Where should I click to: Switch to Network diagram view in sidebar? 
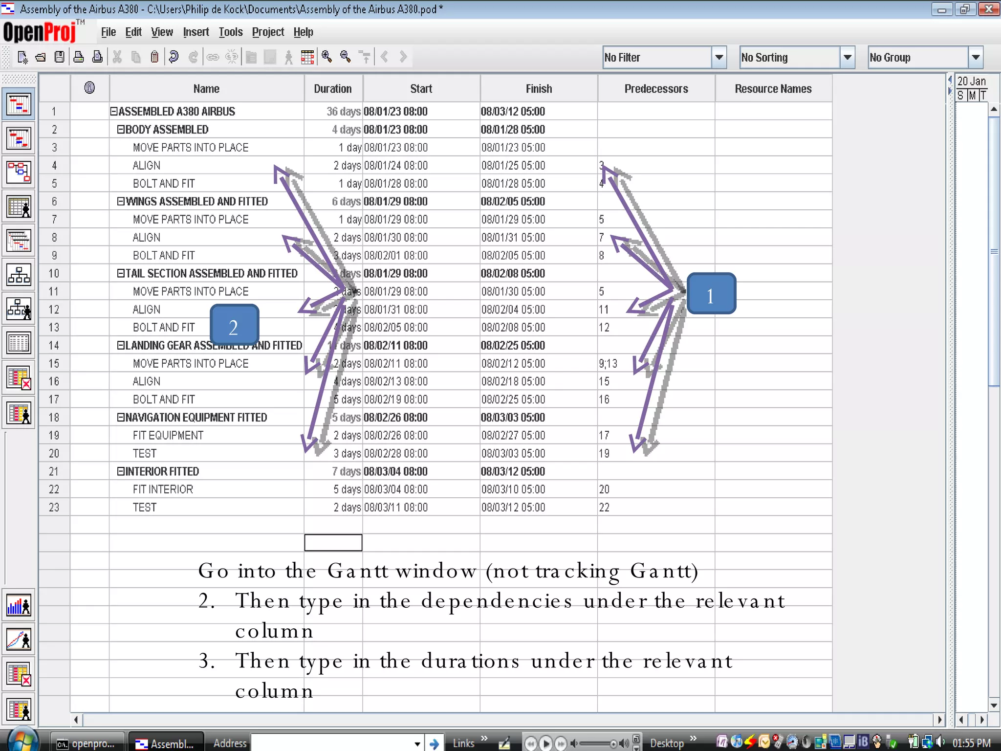click(x=19, y=172)
